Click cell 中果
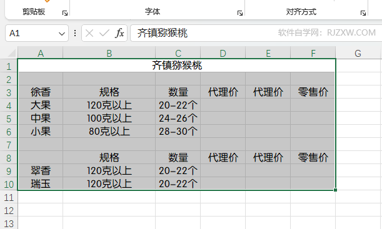Image resolution: width=382 pixels, height=229 pixels. 41,119
